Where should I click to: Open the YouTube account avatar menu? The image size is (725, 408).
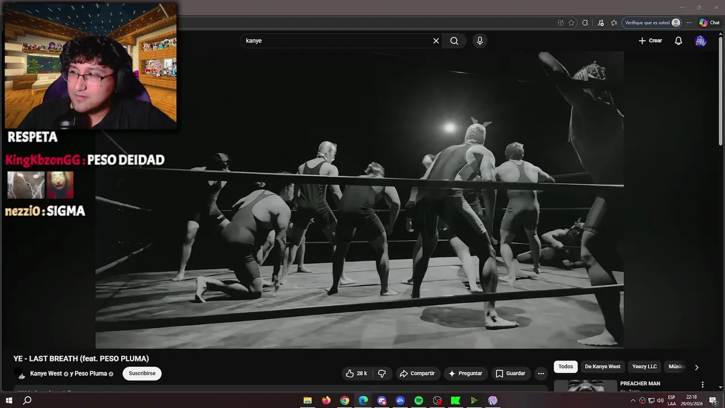pos(701,41)
